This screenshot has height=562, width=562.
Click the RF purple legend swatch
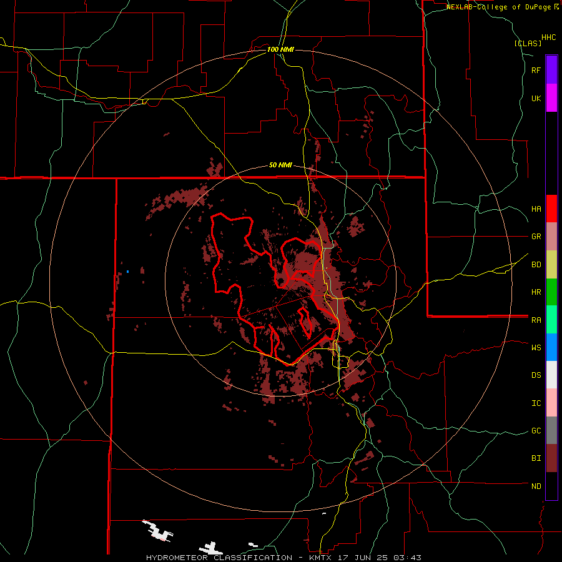pyautogui.click(x=551, y=70)
